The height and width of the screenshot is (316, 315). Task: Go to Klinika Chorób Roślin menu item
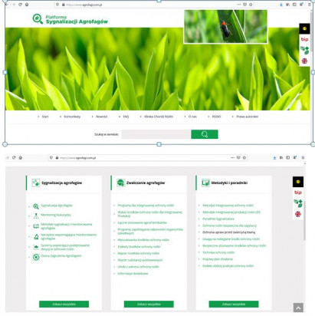[x=159, y=117]
